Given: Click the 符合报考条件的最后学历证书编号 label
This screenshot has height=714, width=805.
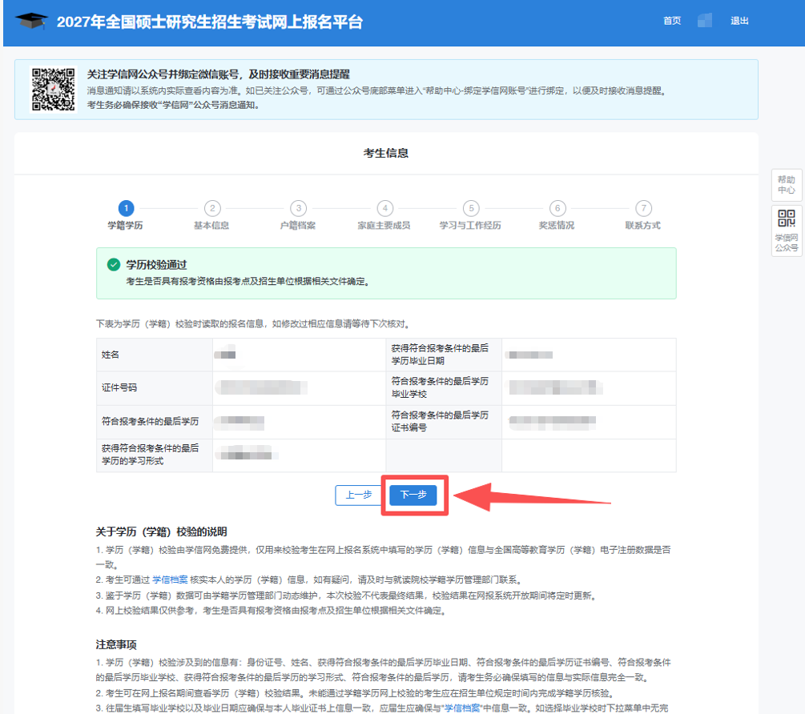Looking at the screenshot, I should click(x=440, y=421).
